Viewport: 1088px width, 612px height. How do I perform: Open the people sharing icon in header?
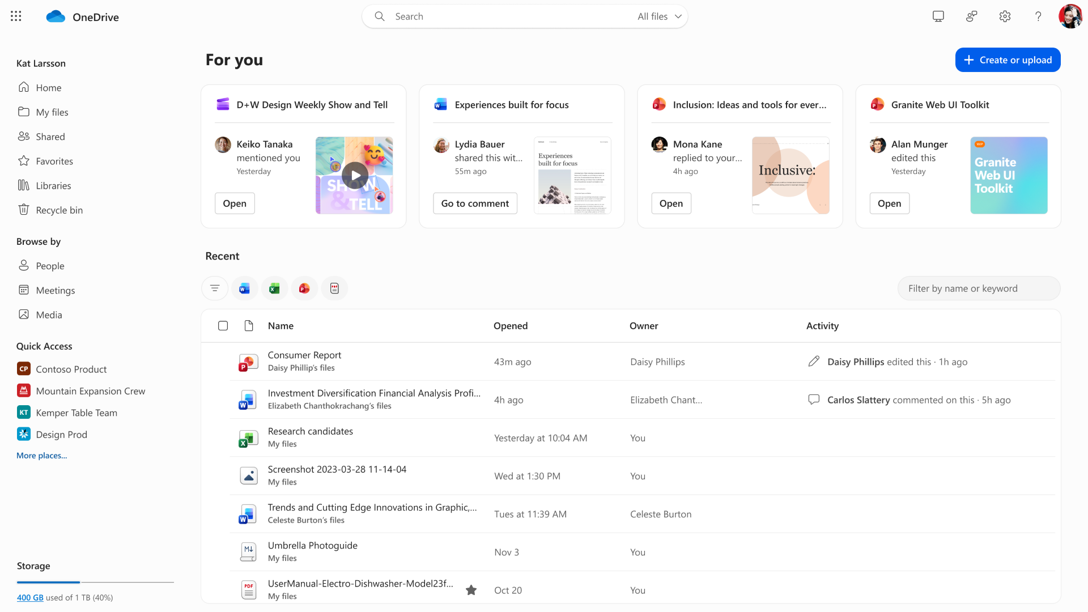[x=972, y=16]
